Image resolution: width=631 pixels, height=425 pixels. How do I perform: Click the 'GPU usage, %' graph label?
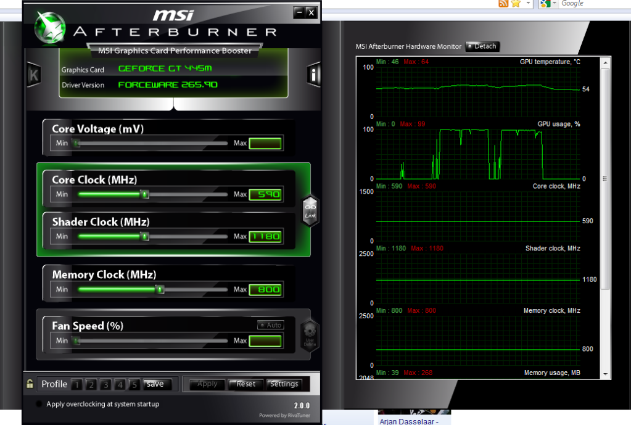click(559, 124)
